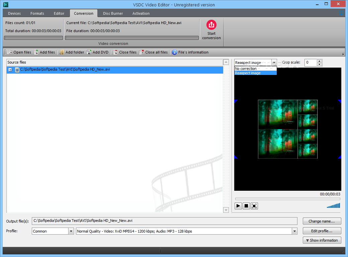Switch to the Disc Burner tab

(x=113, y=13)
